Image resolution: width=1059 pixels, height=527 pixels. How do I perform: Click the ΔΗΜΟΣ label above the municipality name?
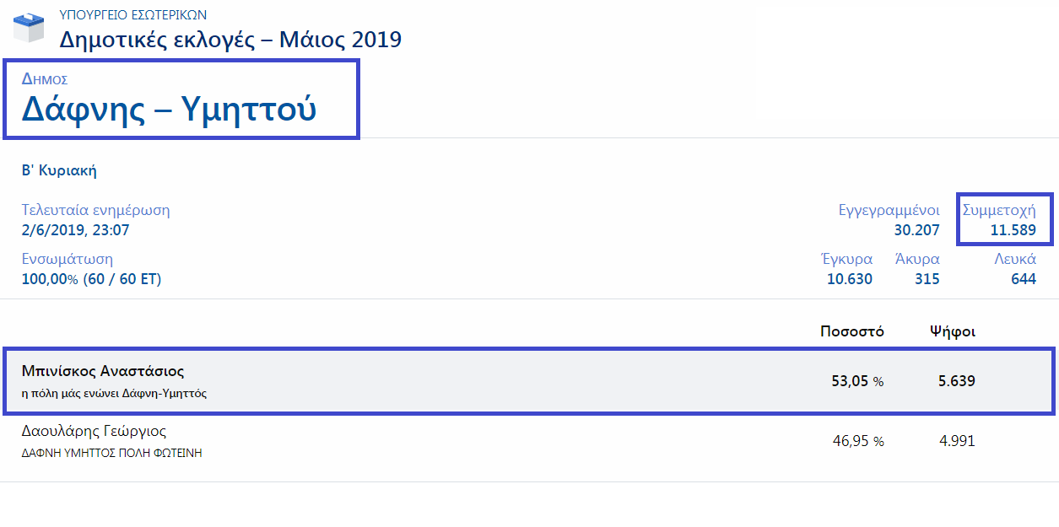(44, 79)
